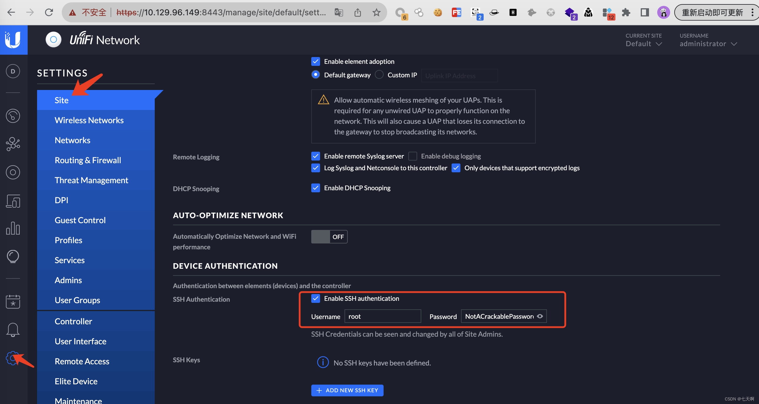Screen dimensions: 759x404
Task: Open Controller settings
Action: [96, 321]
